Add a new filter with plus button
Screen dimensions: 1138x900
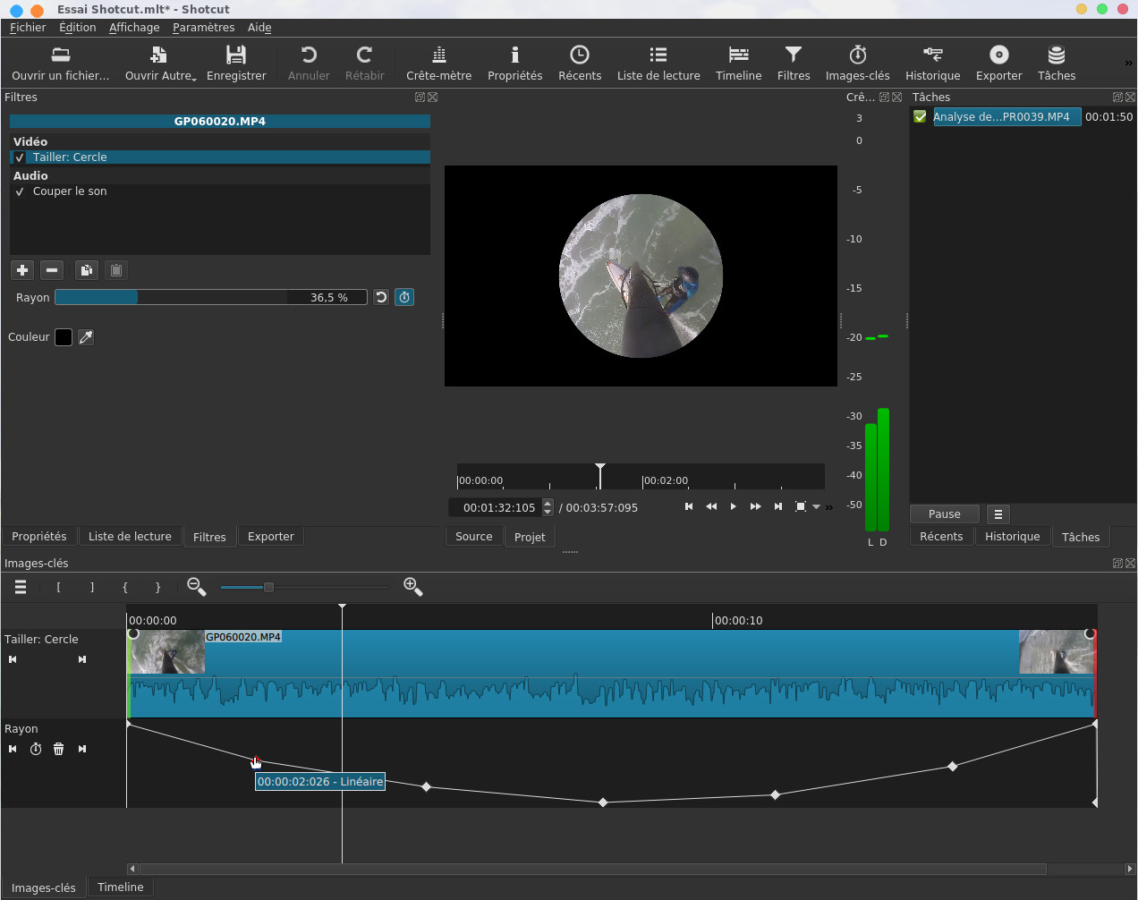tap(22, 270)
